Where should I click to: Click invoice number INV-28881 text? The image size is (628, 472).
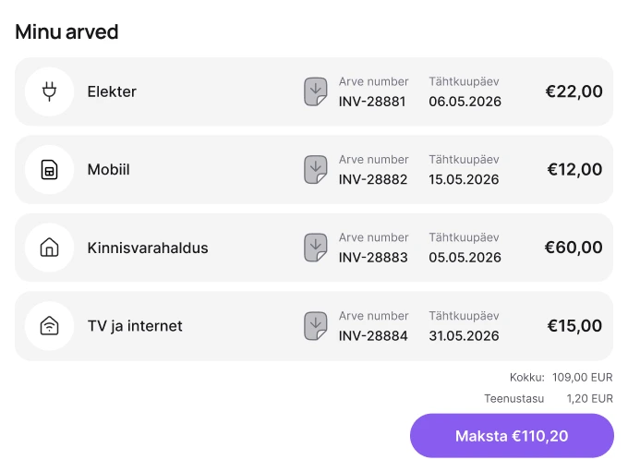click(372, 102)
